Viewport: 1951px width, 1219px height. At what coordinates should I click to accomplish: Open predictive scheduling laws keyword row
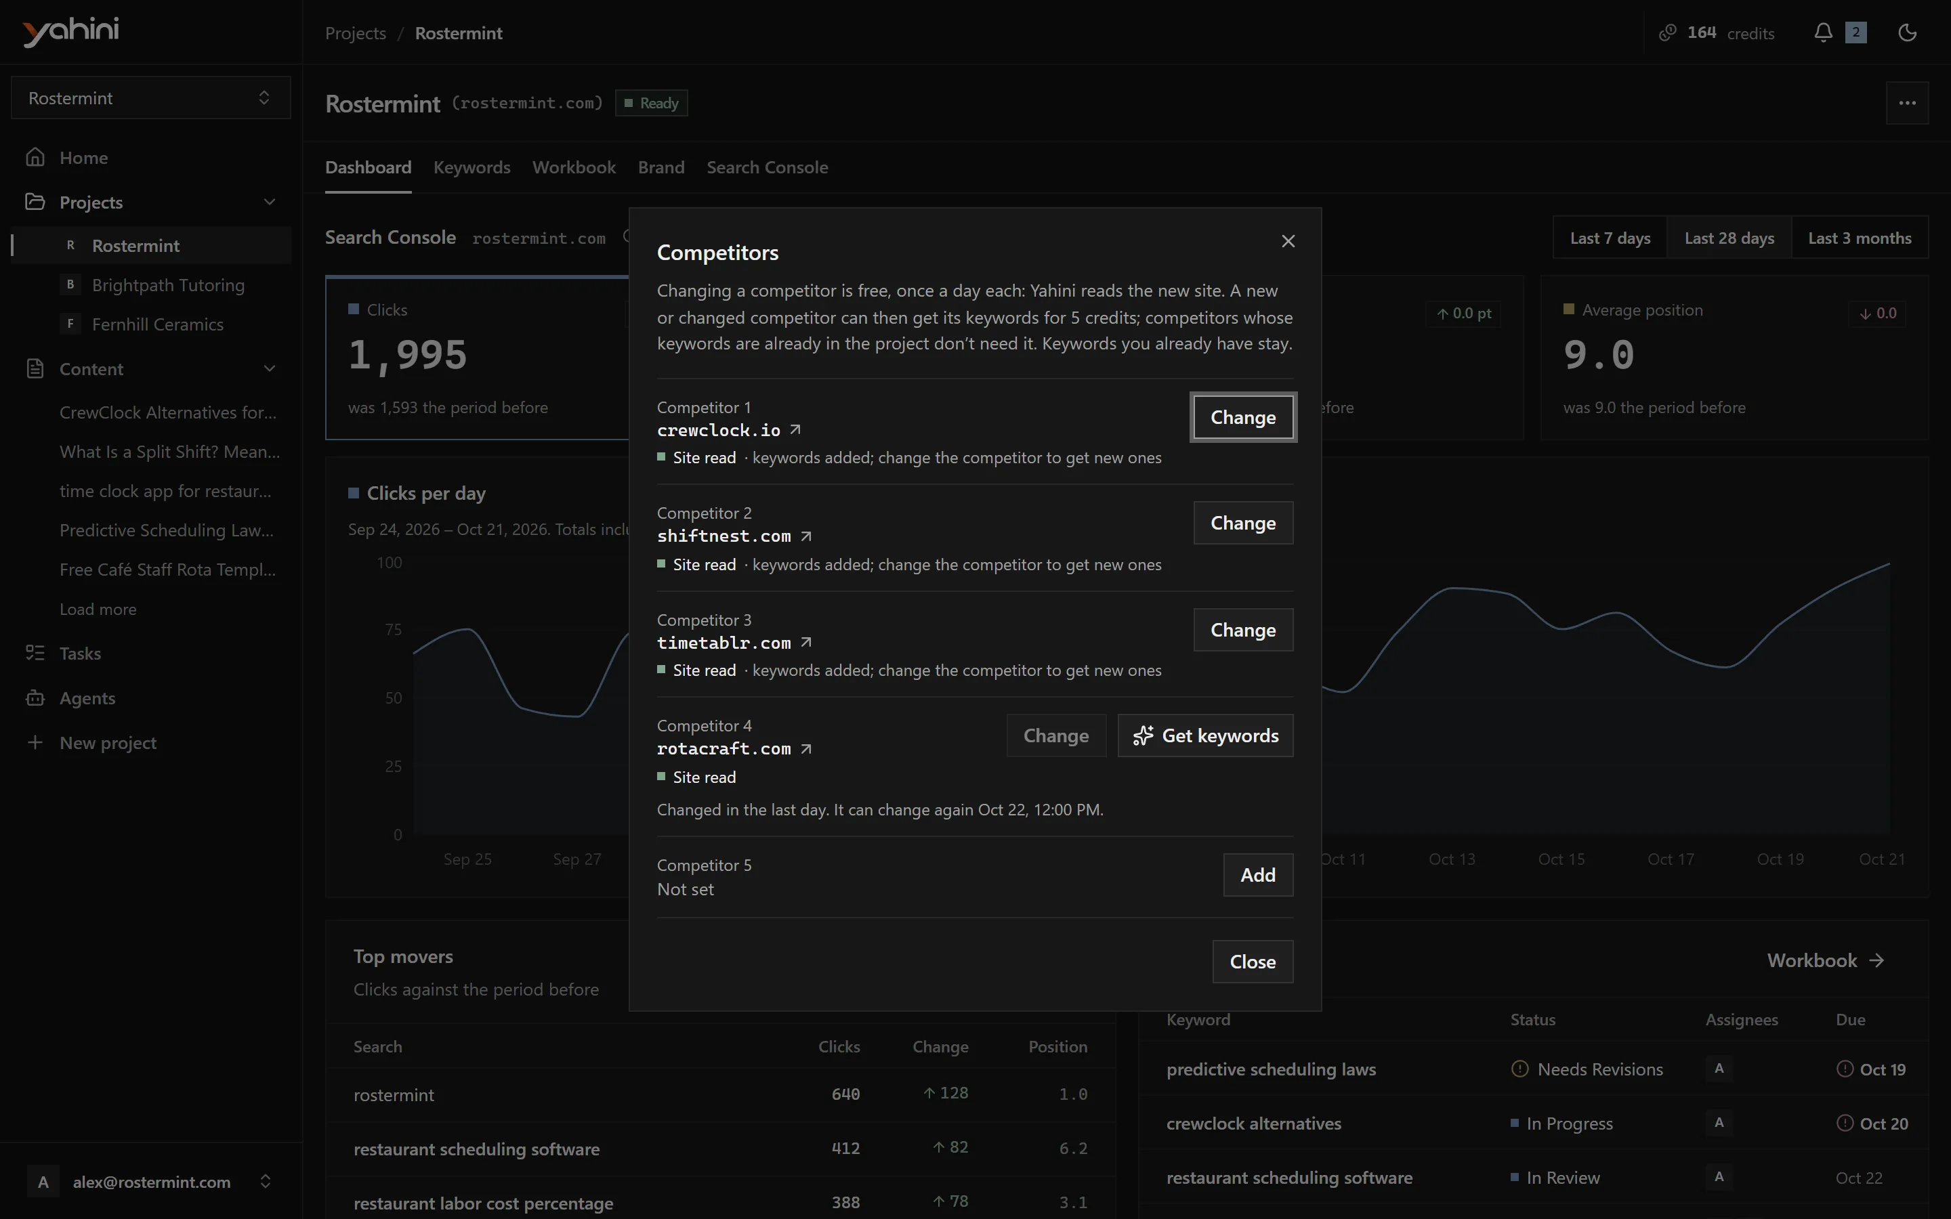1532,1069
